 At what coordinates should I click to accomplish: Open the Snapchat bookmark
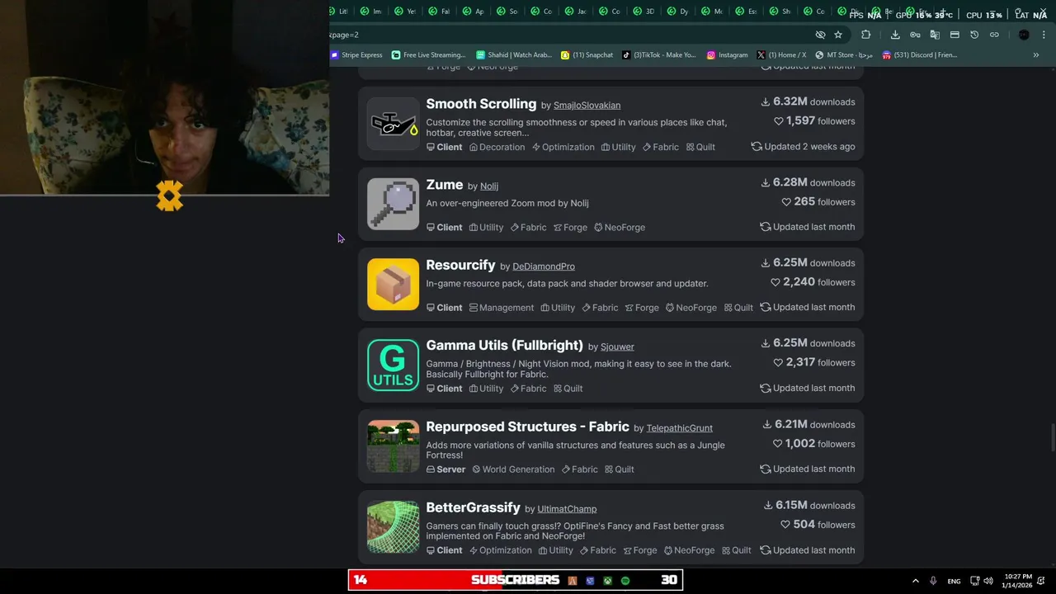(587, 55)
